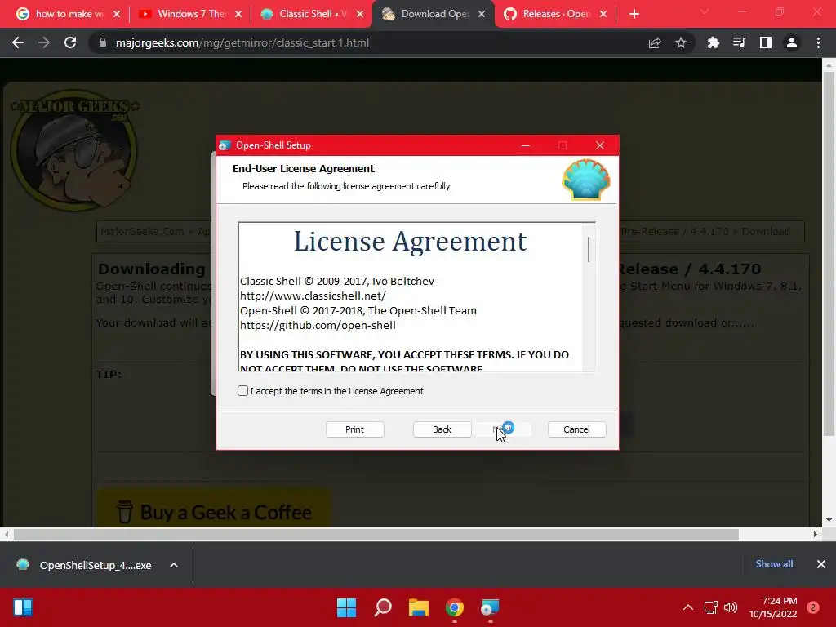
Task: Click the Next button in setup
Action: click(503, 429)
